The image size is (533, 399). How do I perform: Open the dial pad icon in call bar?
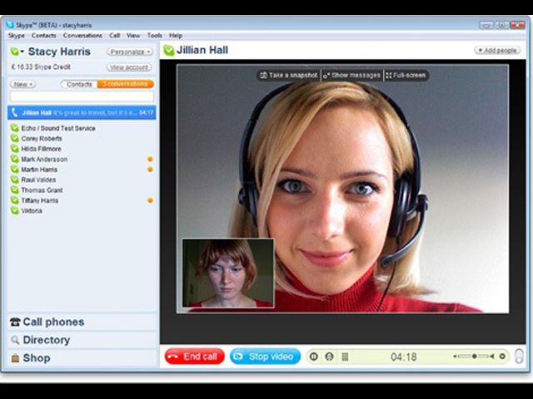pyautogui.click(x=345, y=357)
